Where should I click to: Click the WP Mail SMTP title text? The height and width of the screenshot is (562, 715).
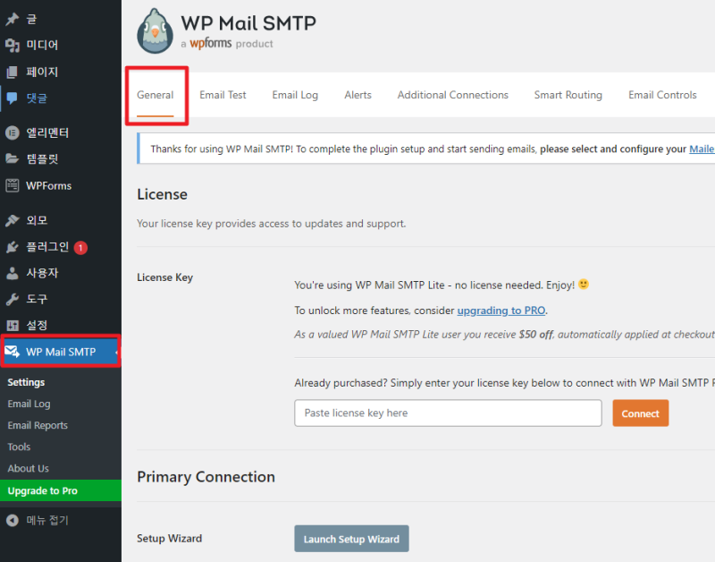248,23
